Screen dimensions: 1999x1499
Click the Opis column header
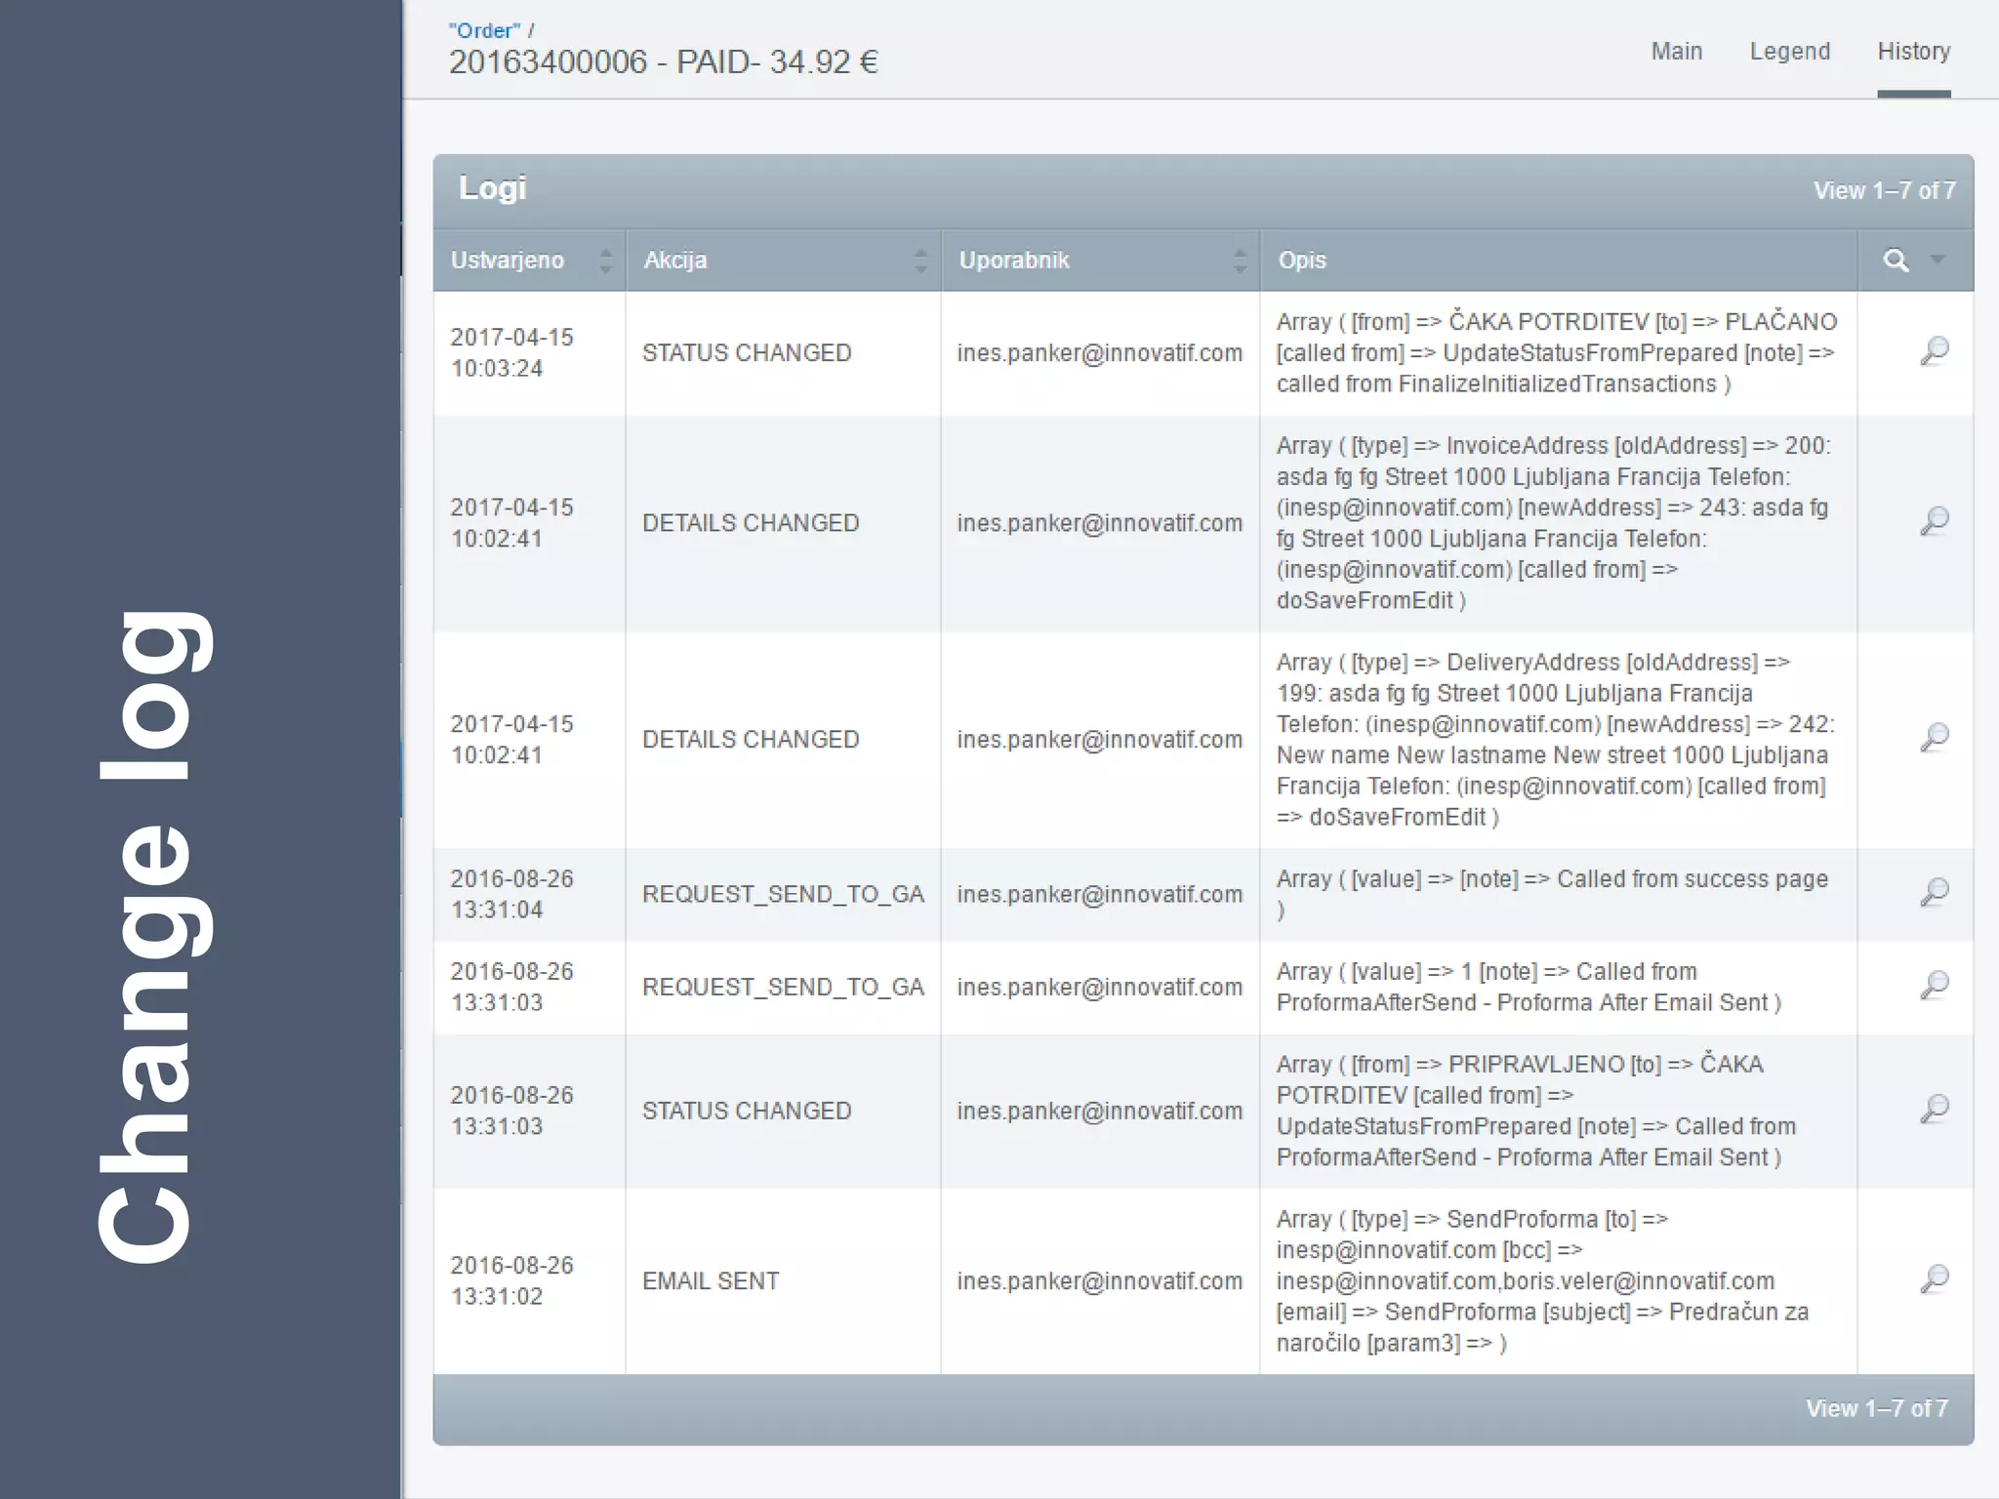(x=1302, y=261)
